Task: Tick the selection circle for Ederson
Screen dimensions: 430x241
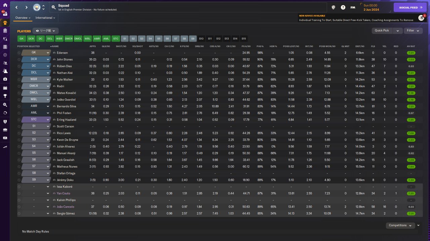Action: pyautogui.click(x=19, y=53)
